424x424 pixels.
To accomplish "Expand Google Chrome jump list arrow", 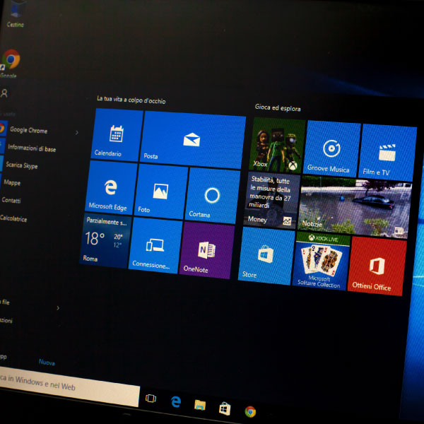I will [x=77, y=133].
